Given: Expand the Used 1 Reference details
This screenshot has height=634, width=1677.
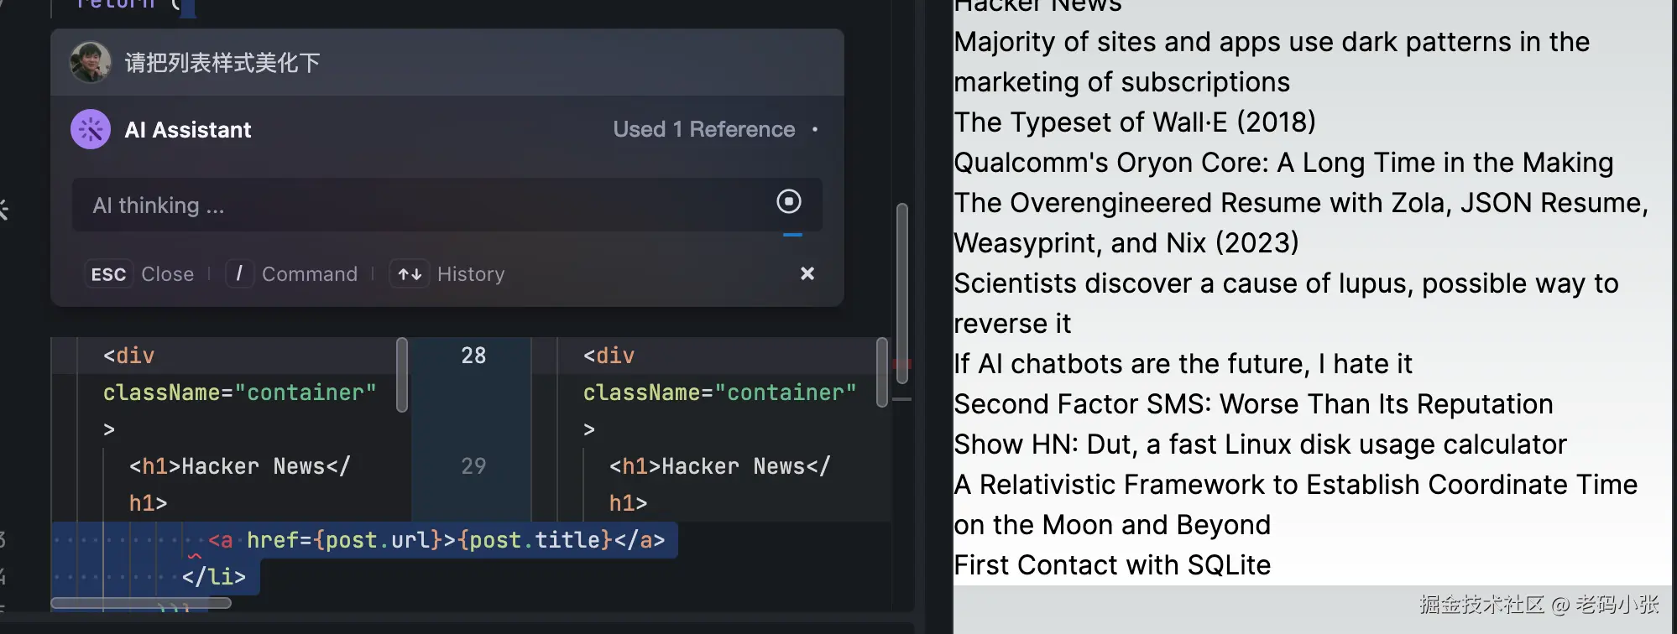Looking at the screenshot, I should [703, 130].
